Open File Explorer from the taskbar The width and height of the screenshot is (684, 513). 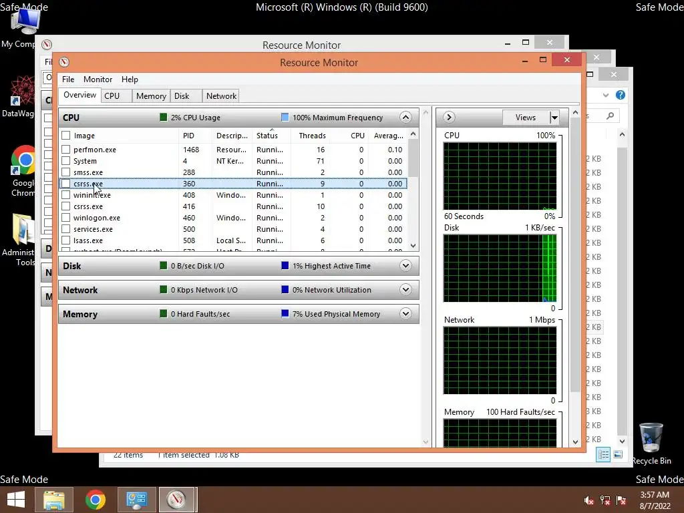pos(53,500)
